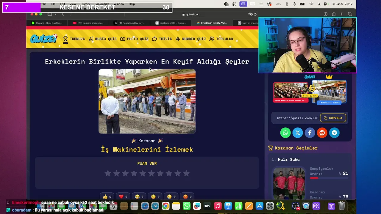Click the quizei.com address bar
The height and width of the screenshot is (214, 381).
click(191, 14)
